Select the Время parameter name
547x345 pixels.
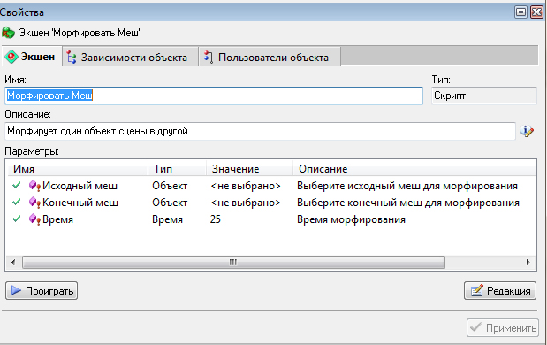pos(58,219)
